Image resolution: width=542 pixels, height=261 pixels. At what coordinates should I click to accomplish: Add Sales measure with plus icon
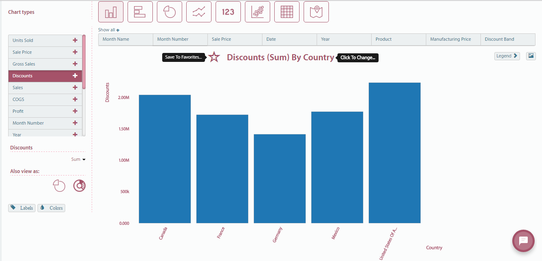click(75, 88)
